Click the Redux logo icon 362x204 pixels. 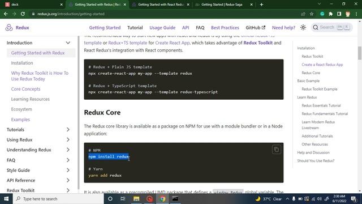click(9, 28)
